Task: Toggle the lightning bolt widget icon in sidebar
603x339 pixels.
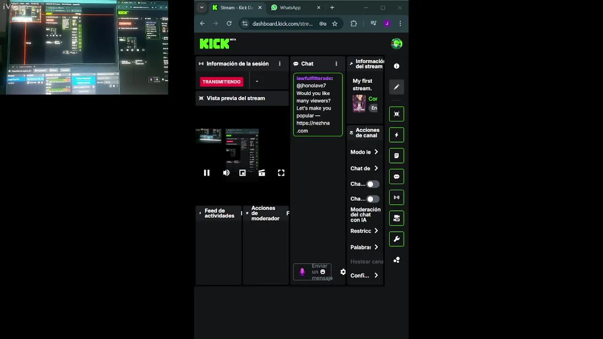Action: pyautogui.click(x=397, y=135)
